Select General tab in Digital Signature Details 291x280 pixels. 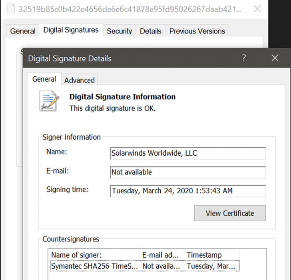44,79
